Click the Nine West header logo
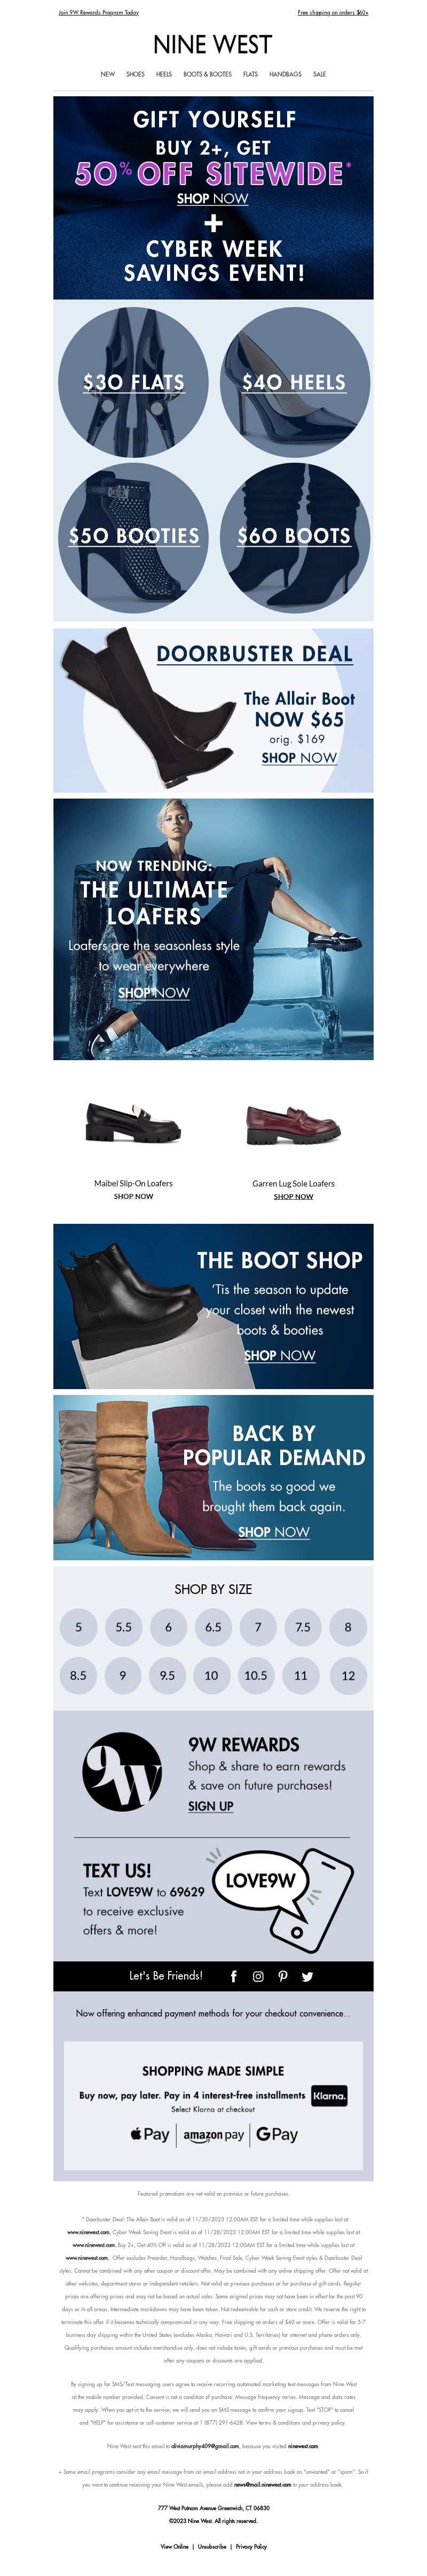 [212, 44]
